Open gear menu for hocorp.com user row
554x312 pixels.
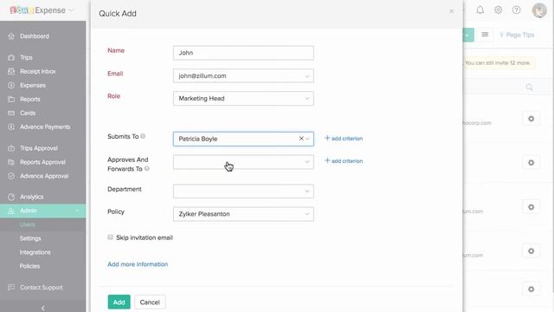(x=531, y=119)
